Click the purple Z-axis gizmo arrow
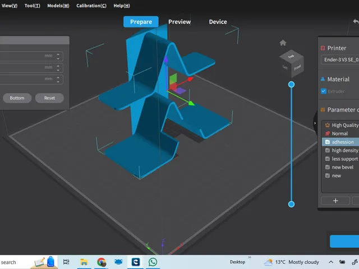Viewport: 359px width, 269px height. pyautogui.click(x=165, y=59)
